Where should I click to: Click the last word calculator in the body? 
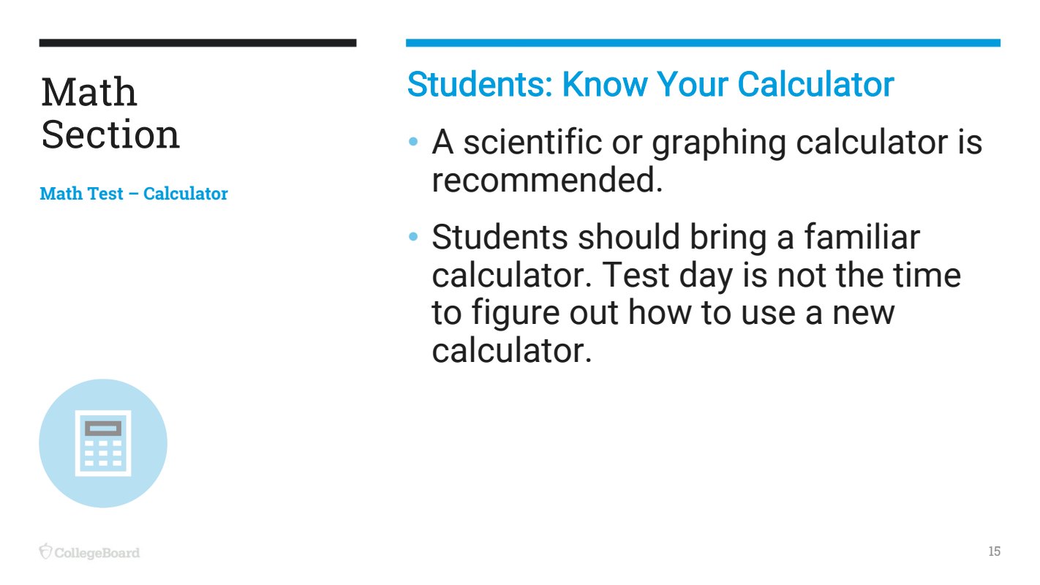pyautogui.click(x=510, y=351)
